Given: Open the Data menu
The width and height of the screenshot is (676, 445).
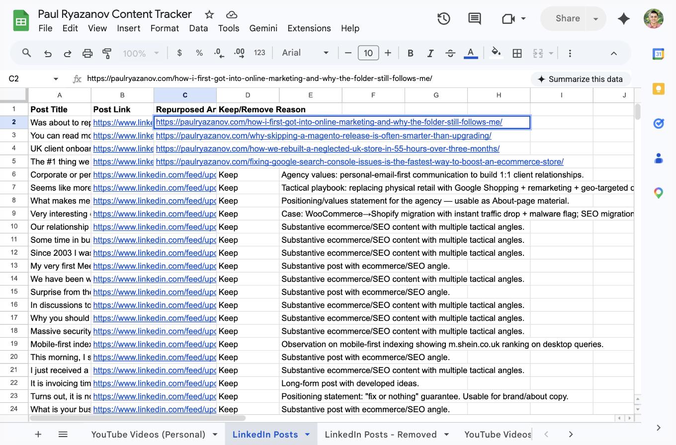Looking at the screenshot, I should [x=198, y=28].
